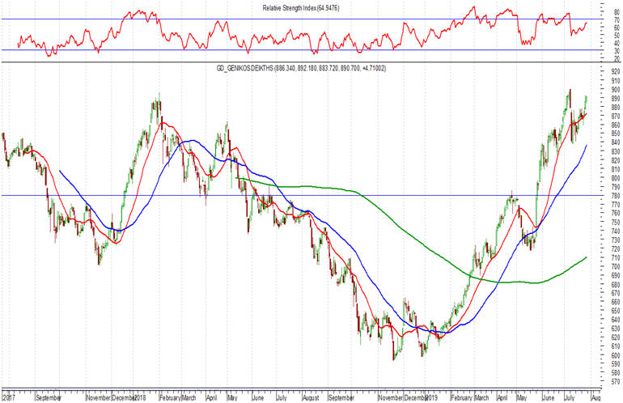Select the 570 price axis label
This screenshot has height=403, width=623.
616,382
